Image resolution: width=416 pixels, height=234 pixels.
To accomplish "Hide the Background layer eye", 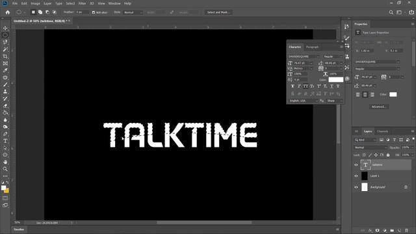I will coord(356,187).
